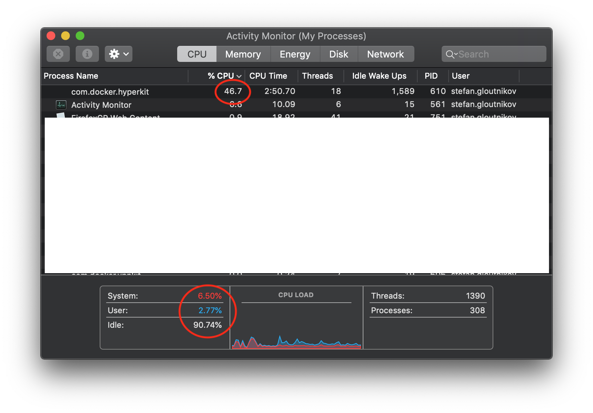This screenshot has height=413, width=593.
Task: Click the stop process icon
Action: point(58,54)
